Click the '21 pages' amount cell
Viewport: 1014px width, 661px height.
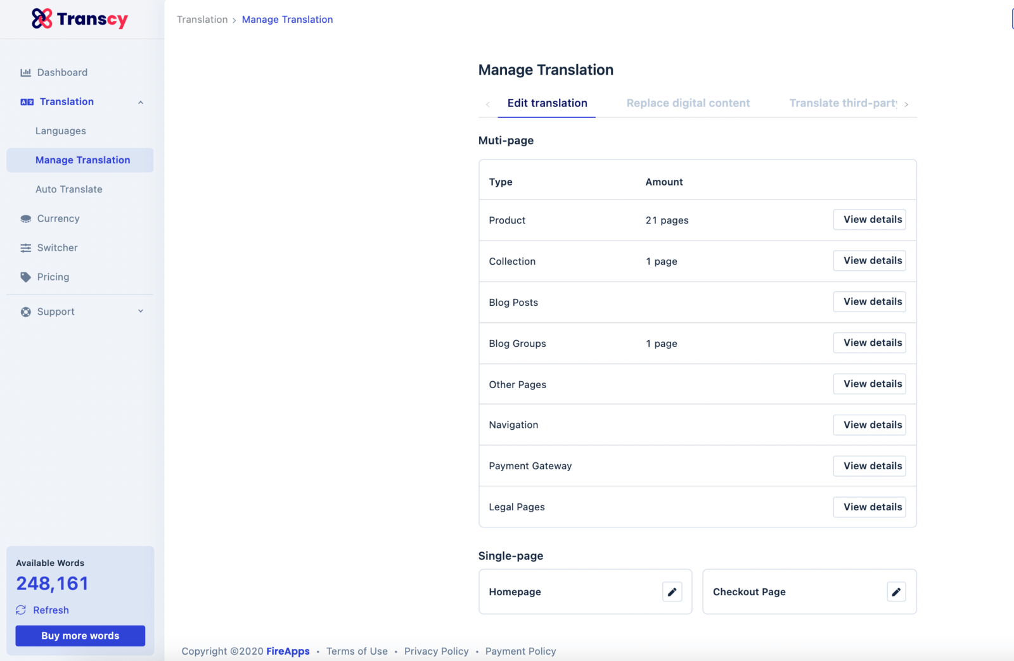pos(667,220)
